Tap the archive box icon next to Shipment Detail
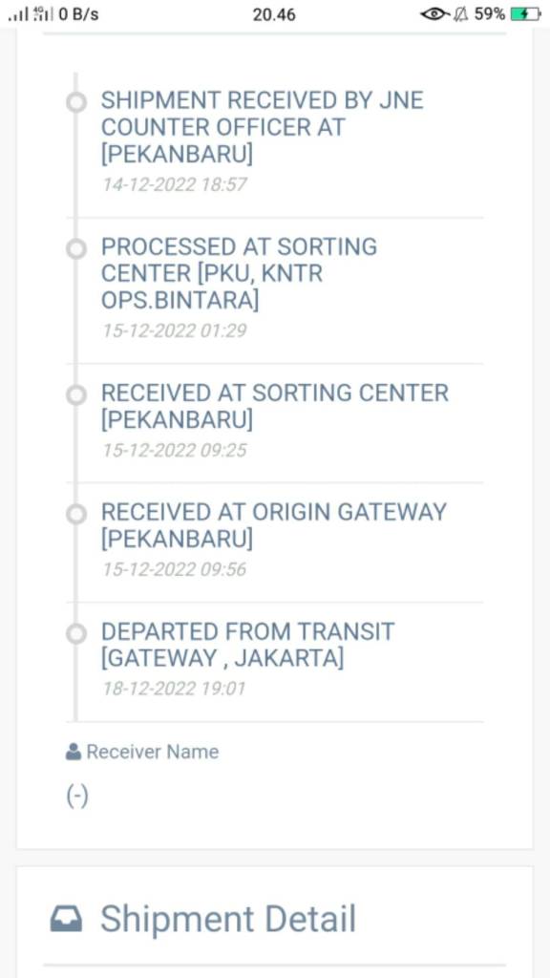 [x=67, y=919]
